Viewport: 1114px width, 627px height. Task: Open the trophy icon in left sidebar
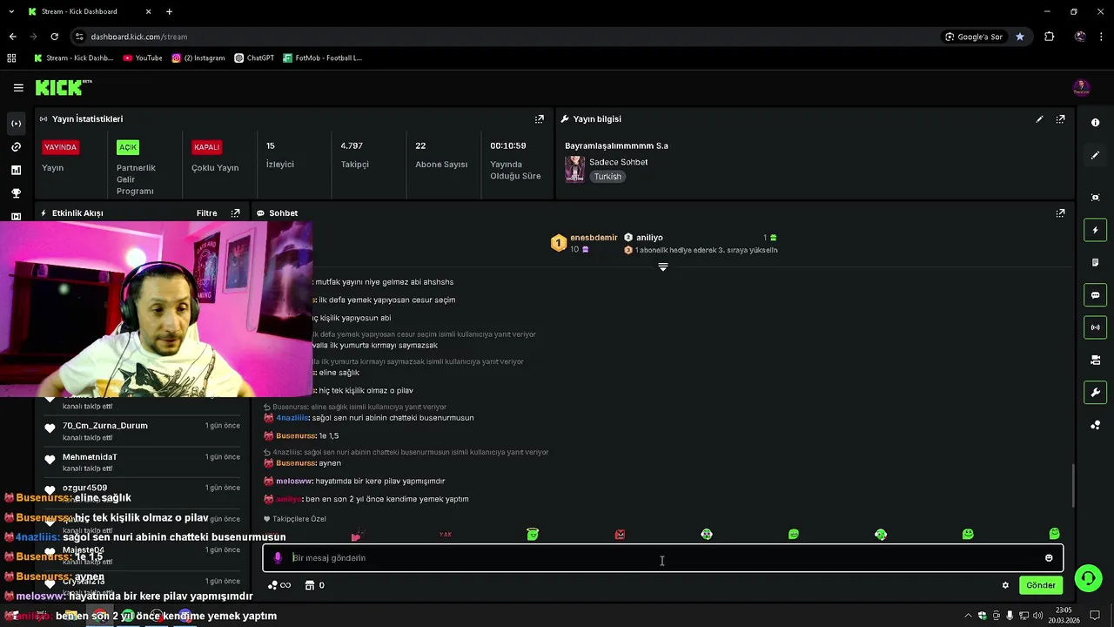coord(16,193)
